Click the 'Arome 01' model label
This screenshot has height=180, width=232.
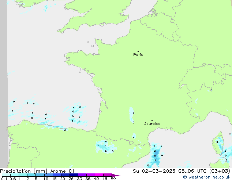point(62,171)
